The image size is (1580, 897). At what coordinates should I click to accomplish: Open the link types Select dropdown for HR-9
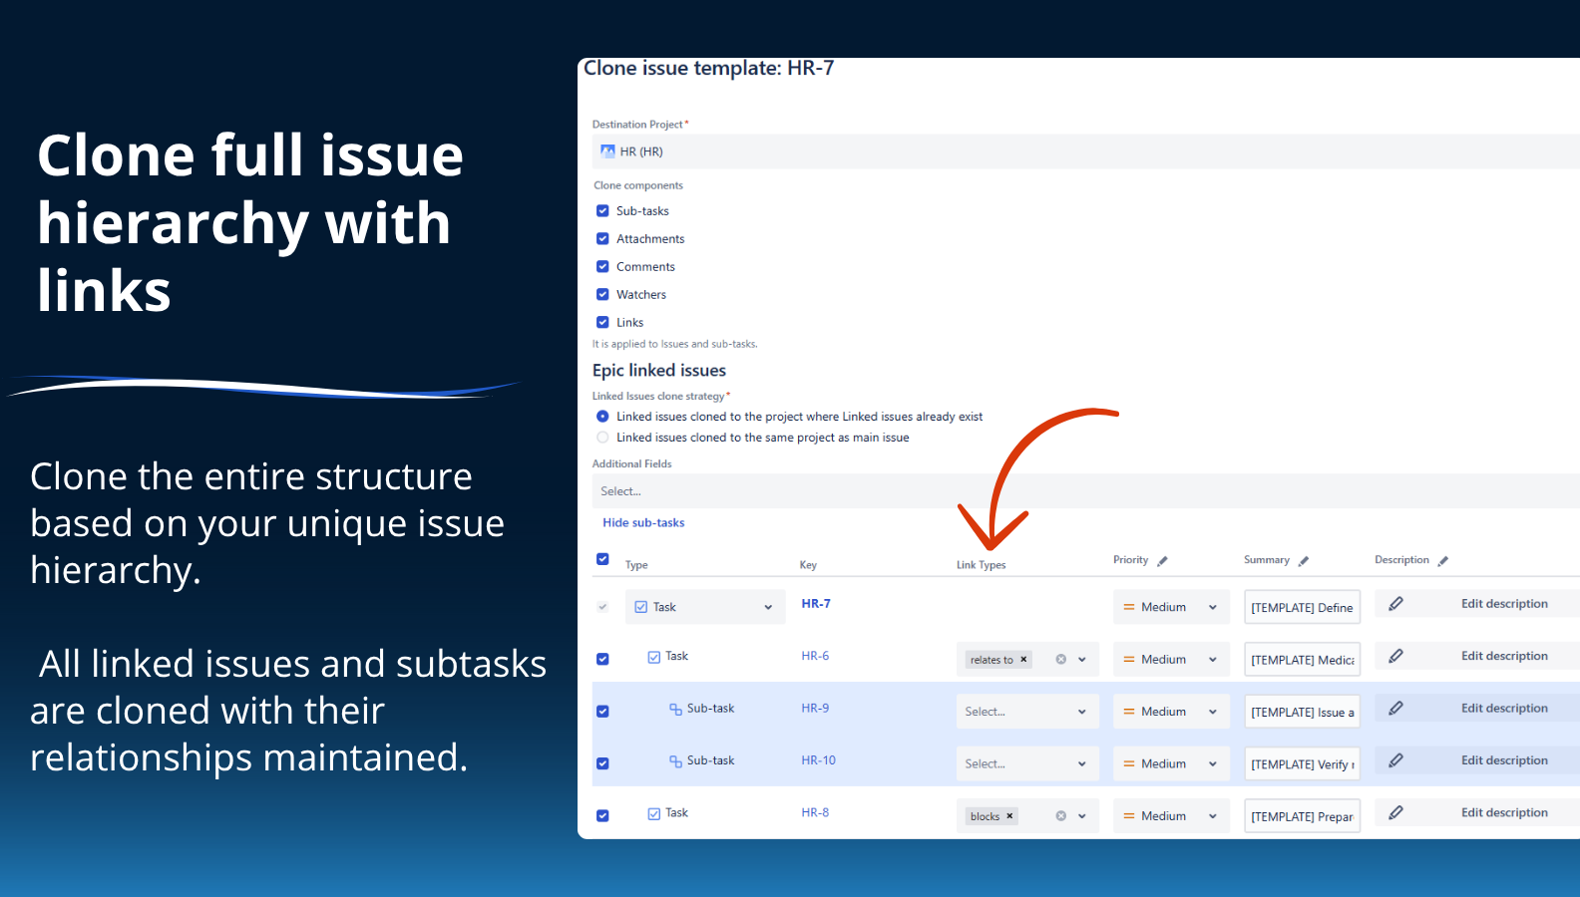click(1027, 712)
